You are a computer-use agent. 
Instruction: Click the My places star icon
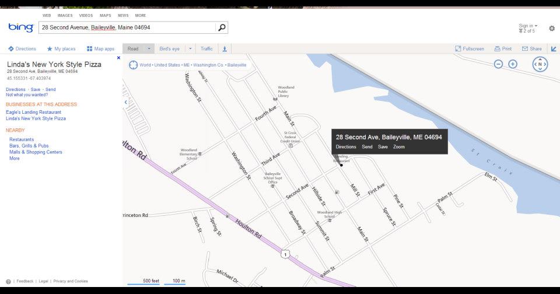pos(50,48)
